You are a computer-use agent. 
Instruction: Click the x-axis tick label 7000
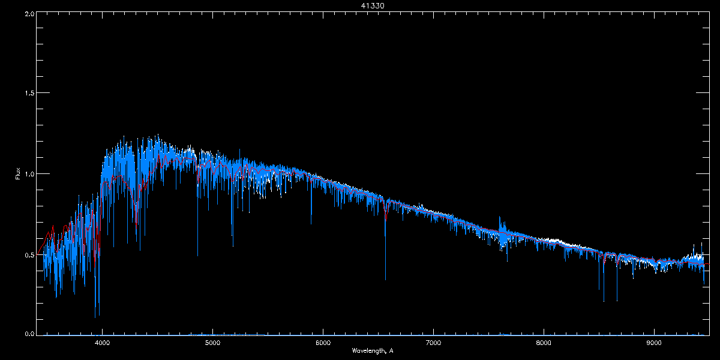pyautogui.click(x=433, y=343)
